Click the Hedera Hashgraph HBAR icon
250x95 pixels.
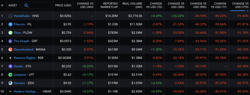[x=10, y=92]
